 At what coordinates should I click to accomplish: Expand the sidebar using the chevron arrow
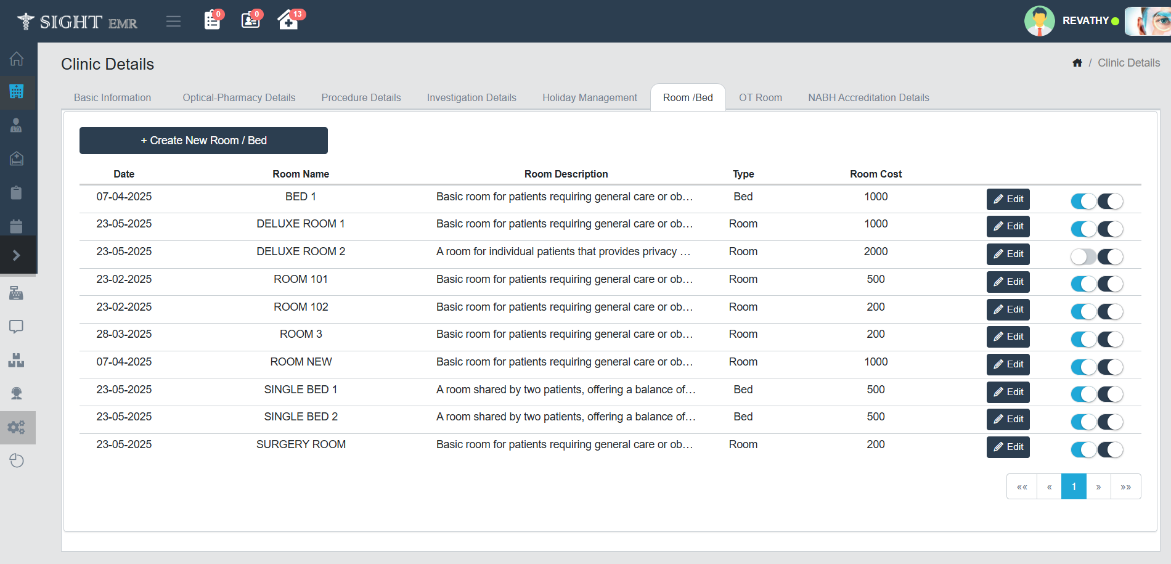(x=17, y=255)
